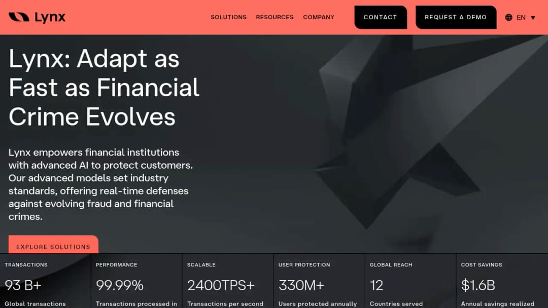Image resolution: width=548 pixels, height=308 pixels.
Task: Click the 'SCALABLE' stat label
Action: tap(201, 265)
